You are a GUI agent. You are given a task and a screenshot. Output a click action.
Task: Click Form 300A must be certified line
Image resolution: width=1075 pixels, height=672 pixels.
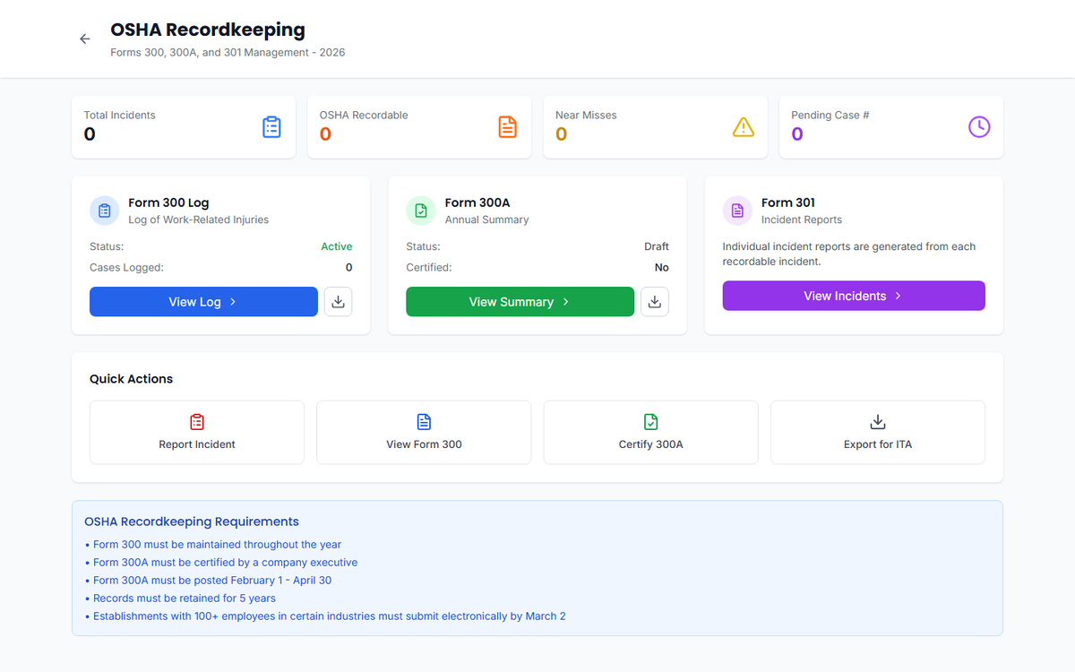221,563
